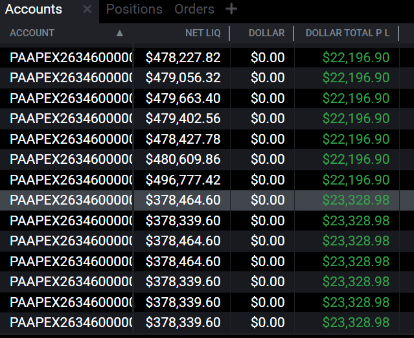
Task: Switch to the Accounts tab
Action: 34,9
